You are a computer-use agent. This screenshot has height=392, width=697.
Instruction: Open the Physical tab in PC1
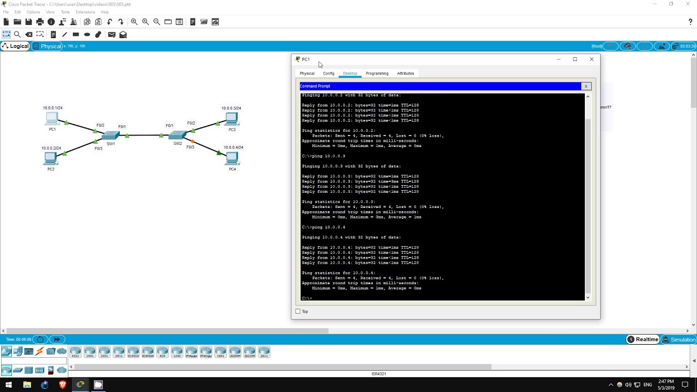pos(307,73)
